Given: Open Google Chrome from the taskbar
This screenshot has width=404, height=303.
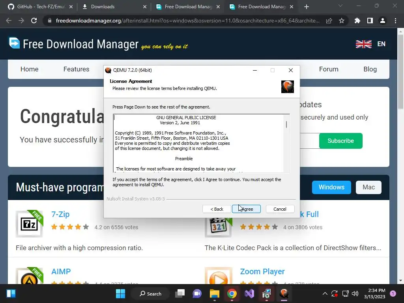Looking at the screenshot, I should pyautogui.click(x=232, y=294).
